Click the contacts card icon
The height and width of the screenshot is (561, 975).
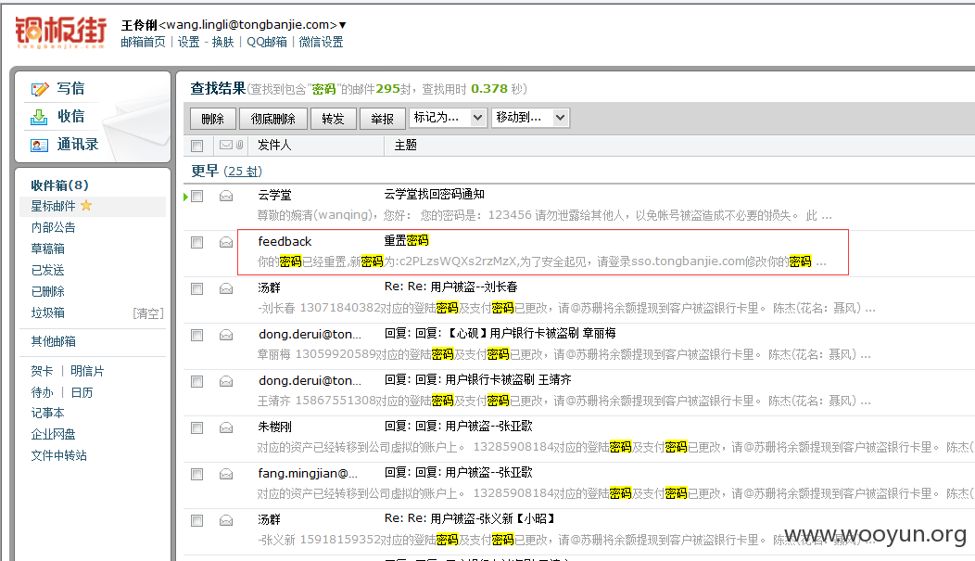(39, 145)
